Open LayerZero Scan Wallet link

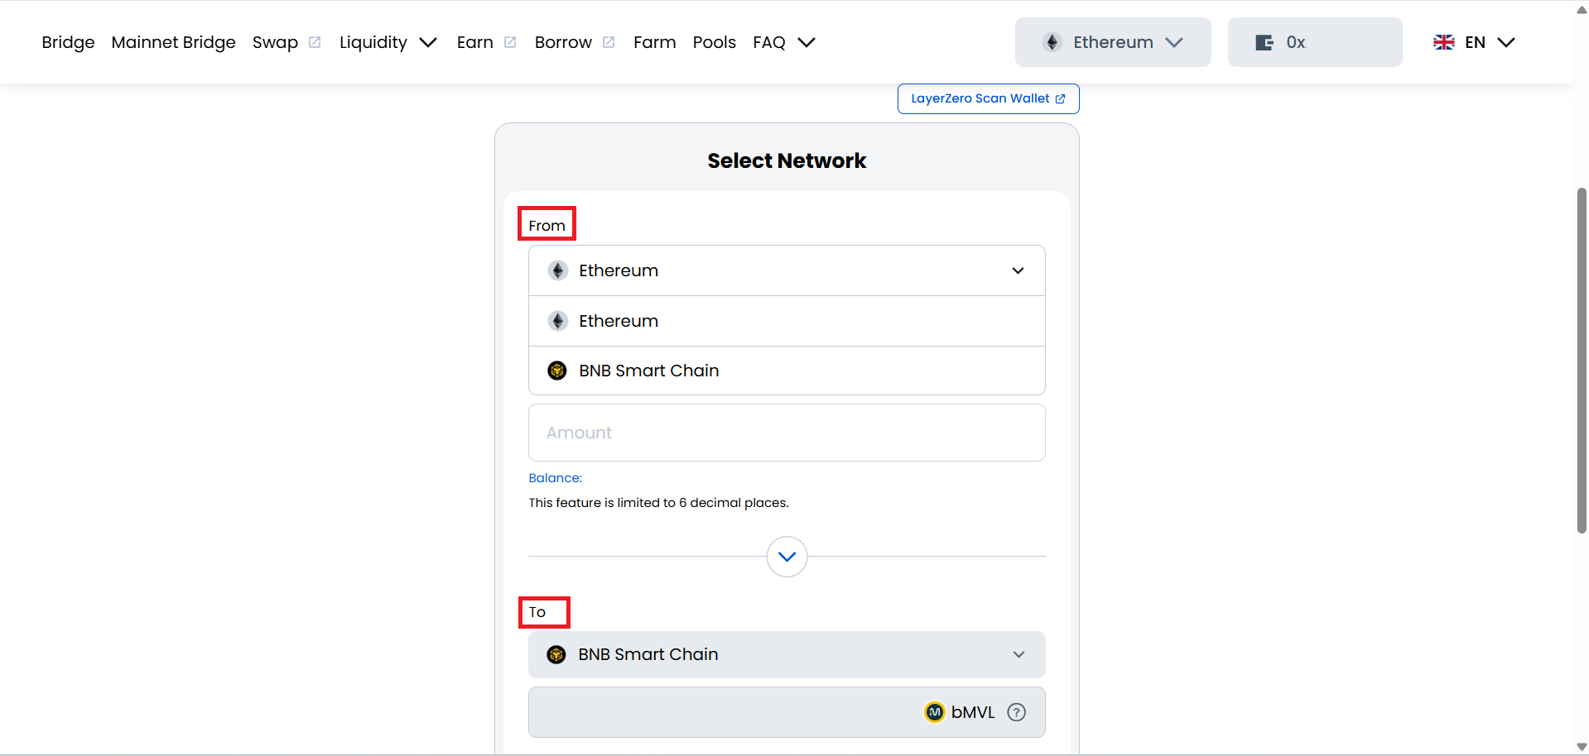987,98
